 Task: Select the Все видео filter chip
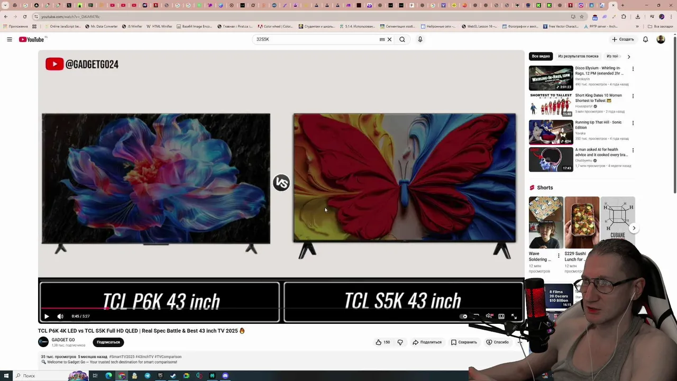[541, 56]
